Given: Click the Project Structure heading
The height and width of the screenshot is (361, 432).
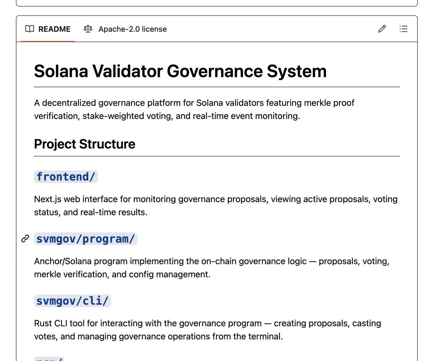Looking at the screenshot, I should [85, 144].
